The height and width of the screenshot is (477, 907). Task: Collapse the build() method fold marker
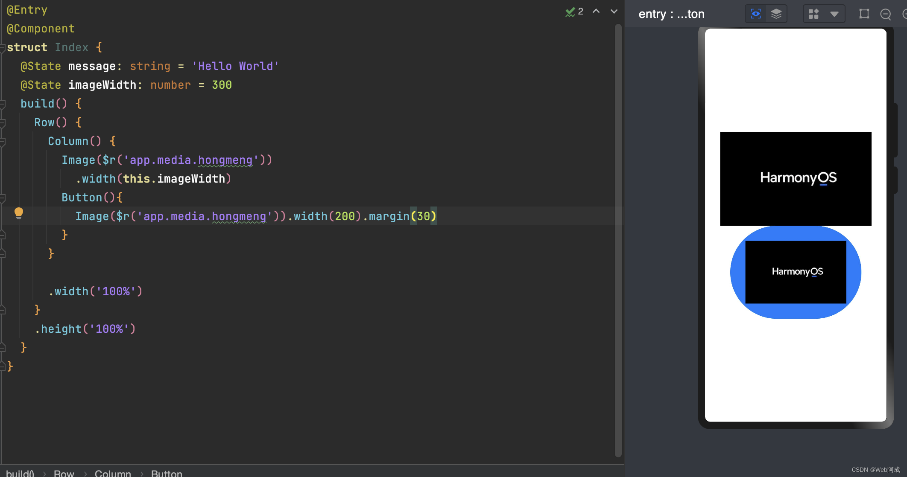pos(3,104)
